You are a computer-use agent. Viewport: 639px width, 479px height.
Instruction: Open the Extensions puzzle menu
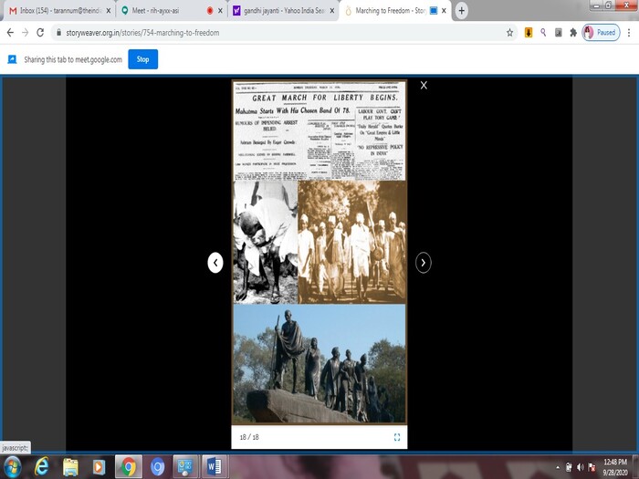(573, 33)
